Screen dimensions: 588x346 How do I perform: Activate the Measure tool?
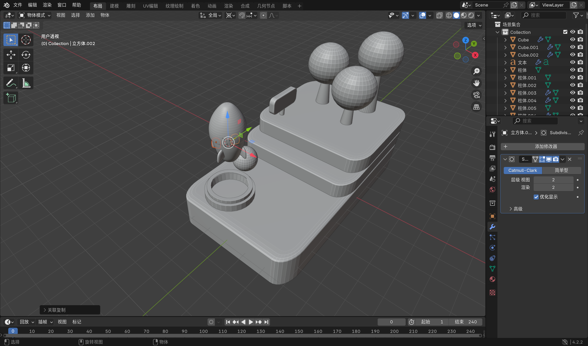point(26,83)
